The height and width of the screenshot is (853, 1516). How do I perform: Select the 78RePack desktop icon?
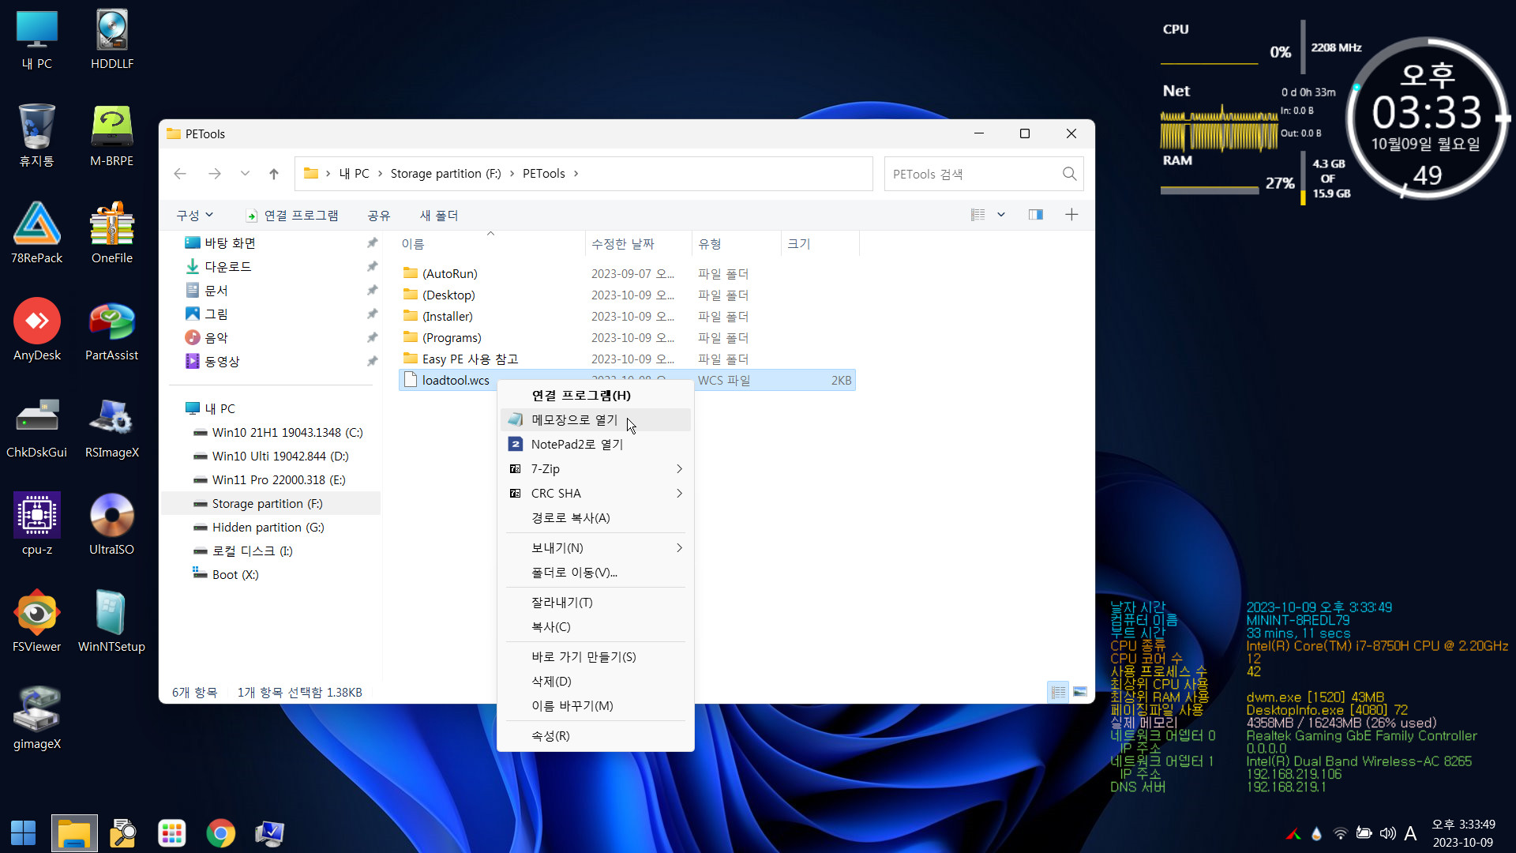(x=36, y=234)
